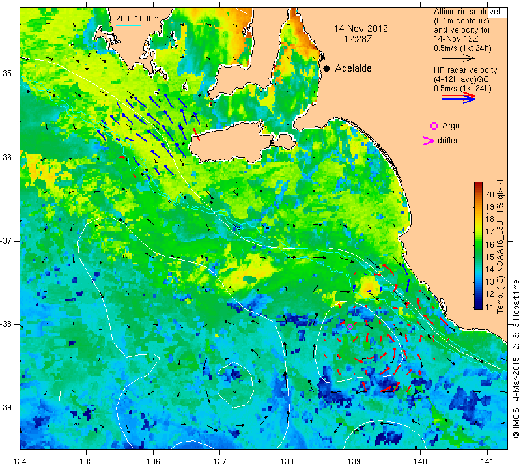This screenshot has height=469, width=521.
Task: Click the black altimetric velocity arrow in legend
Action: pos(458,58)
